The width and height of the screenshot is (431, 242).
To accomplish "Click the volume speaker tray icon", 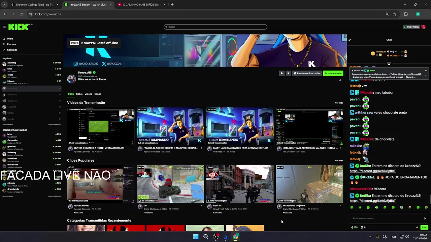I will point(407,237).
